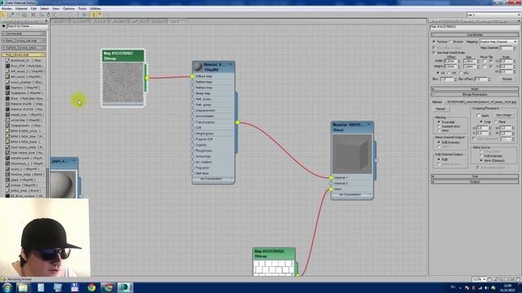This screenshot has height=293, width=522.
Task: Select None (Opaque) alpha source
Action: click(x=481, y=160)
